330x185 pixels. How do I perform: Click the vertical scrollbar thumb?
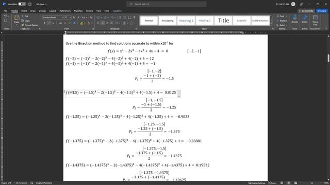[x=328, y=58]
